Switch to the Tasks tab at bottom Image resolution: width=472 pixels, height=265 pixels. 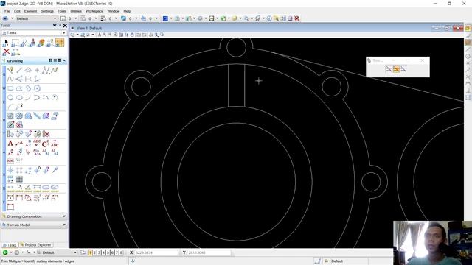[x=10, y=245]
